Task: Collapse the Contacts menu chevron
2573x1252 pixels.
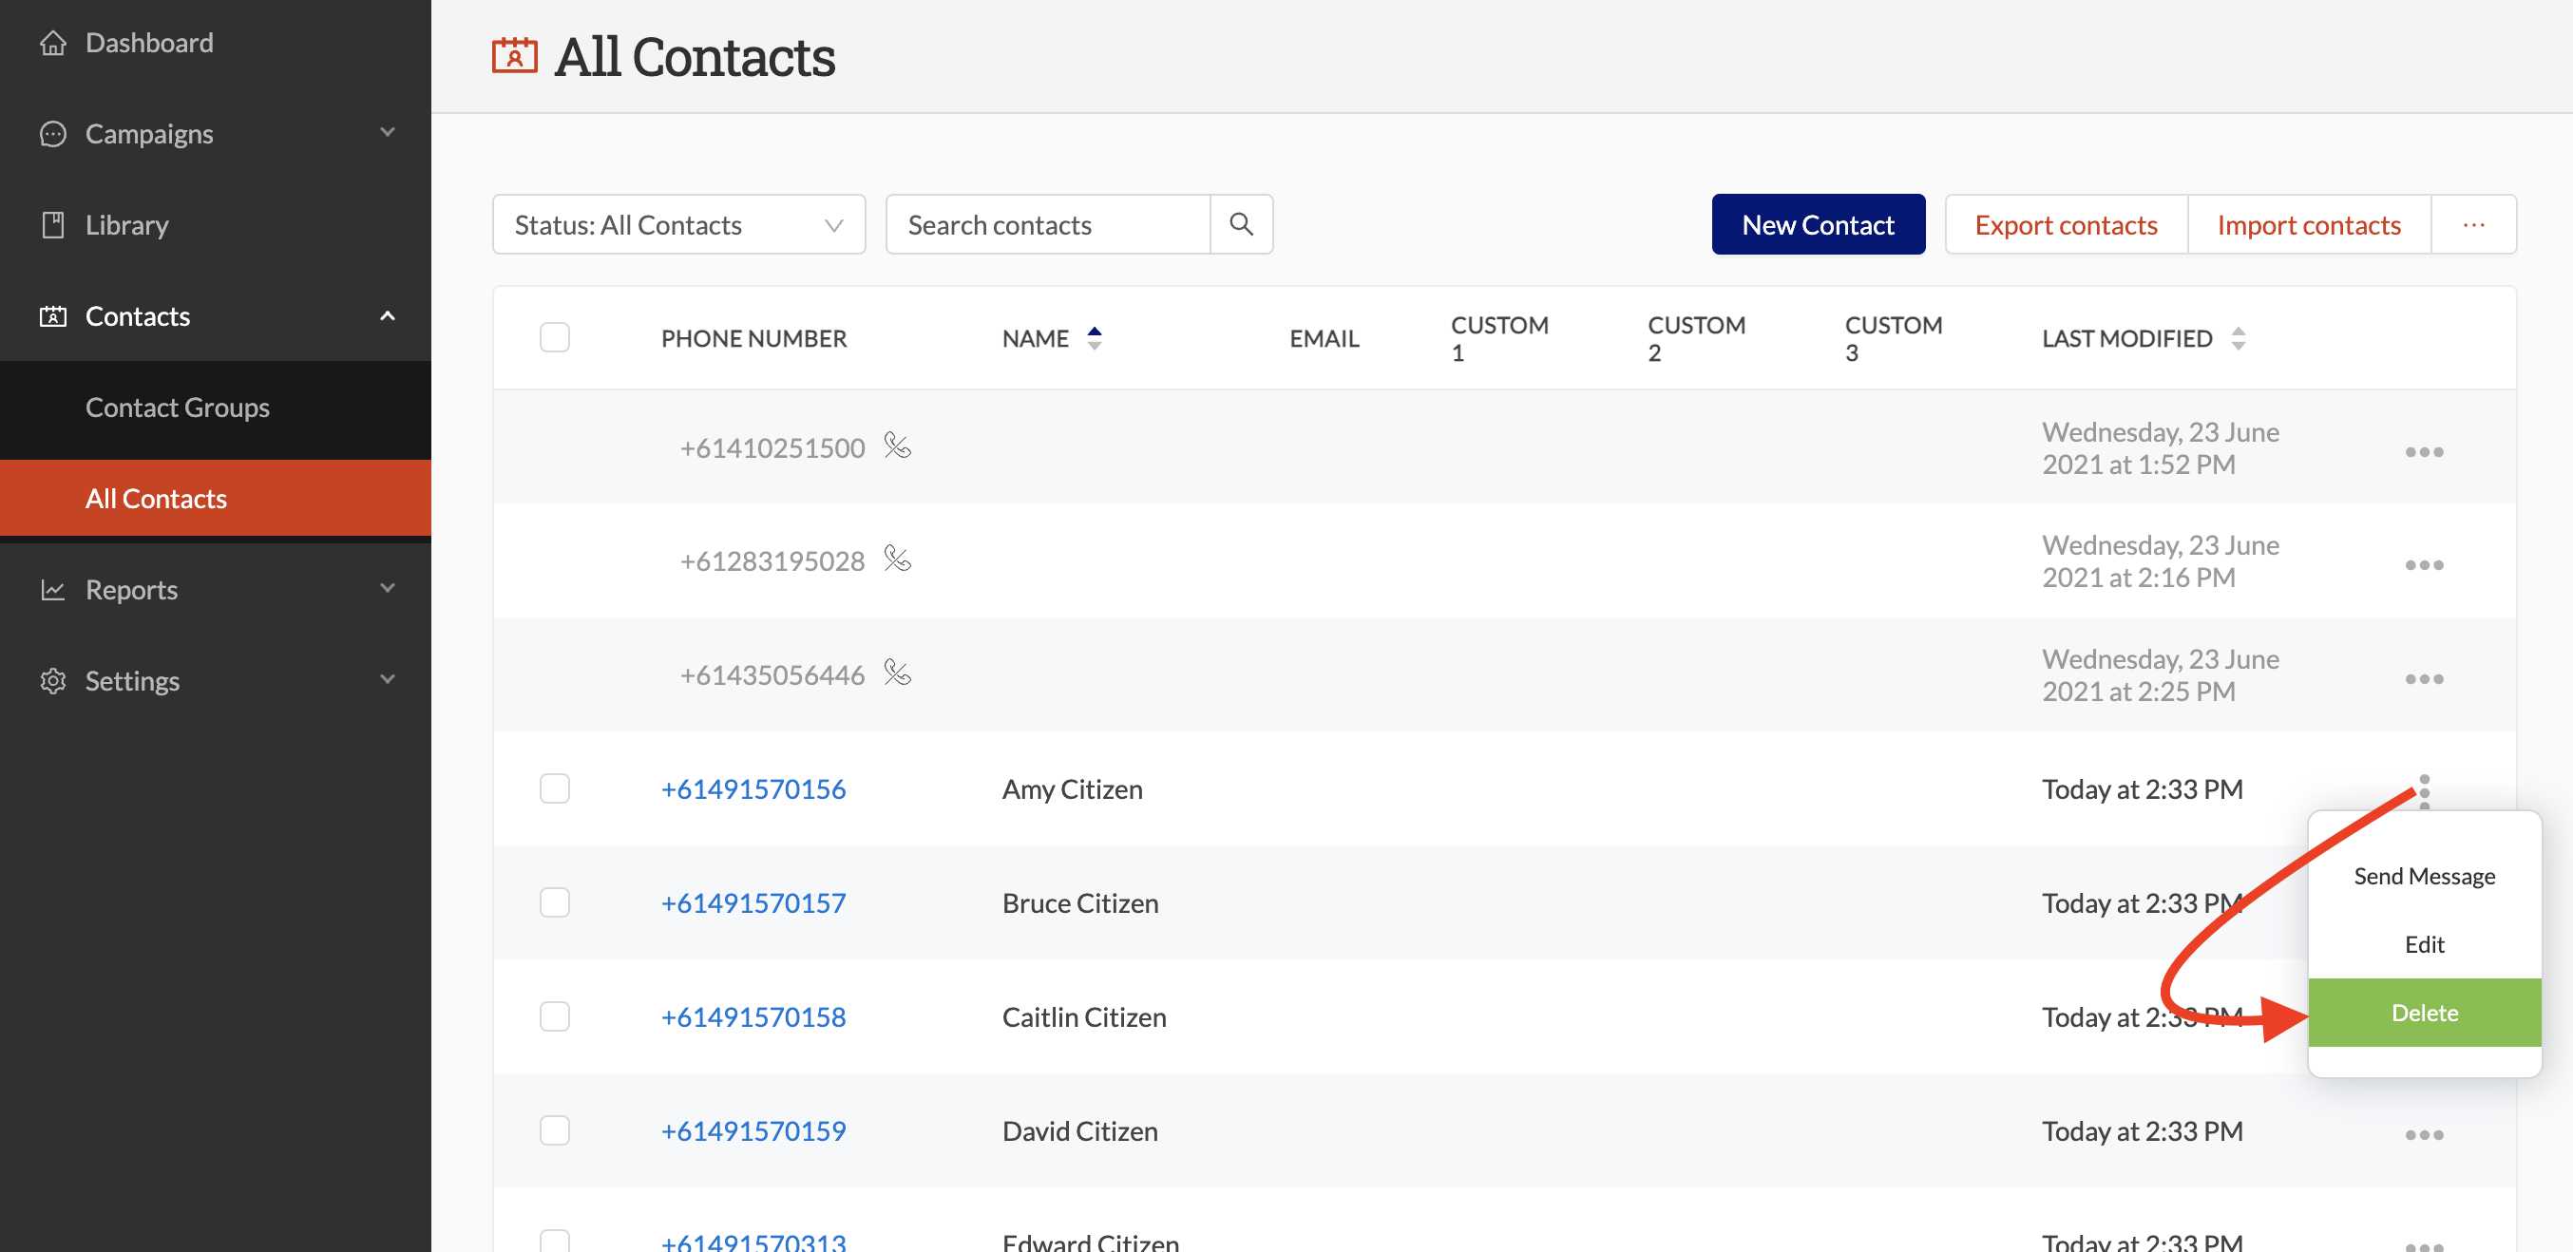Action: [x=388, y=315]
